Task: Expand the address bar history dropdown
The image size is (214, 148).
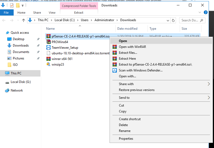Action: pyautogui.click(x=168, y=20)
